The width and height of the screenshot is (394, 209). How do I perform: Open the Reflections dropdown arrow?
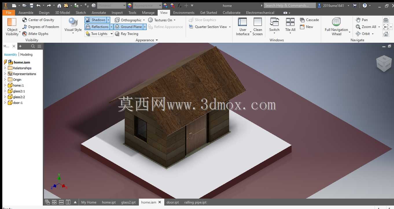pos(111,27)
